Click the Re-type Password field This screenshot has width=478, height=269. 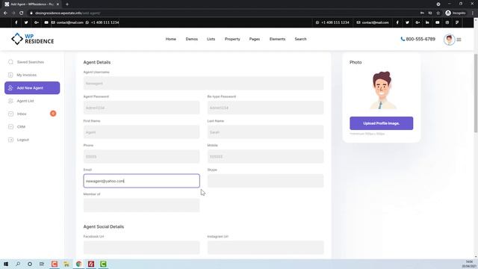pos(266,108)
